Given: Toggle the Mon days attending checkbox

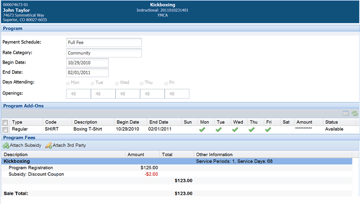Looking at the screenshot, I should [68, 83].
